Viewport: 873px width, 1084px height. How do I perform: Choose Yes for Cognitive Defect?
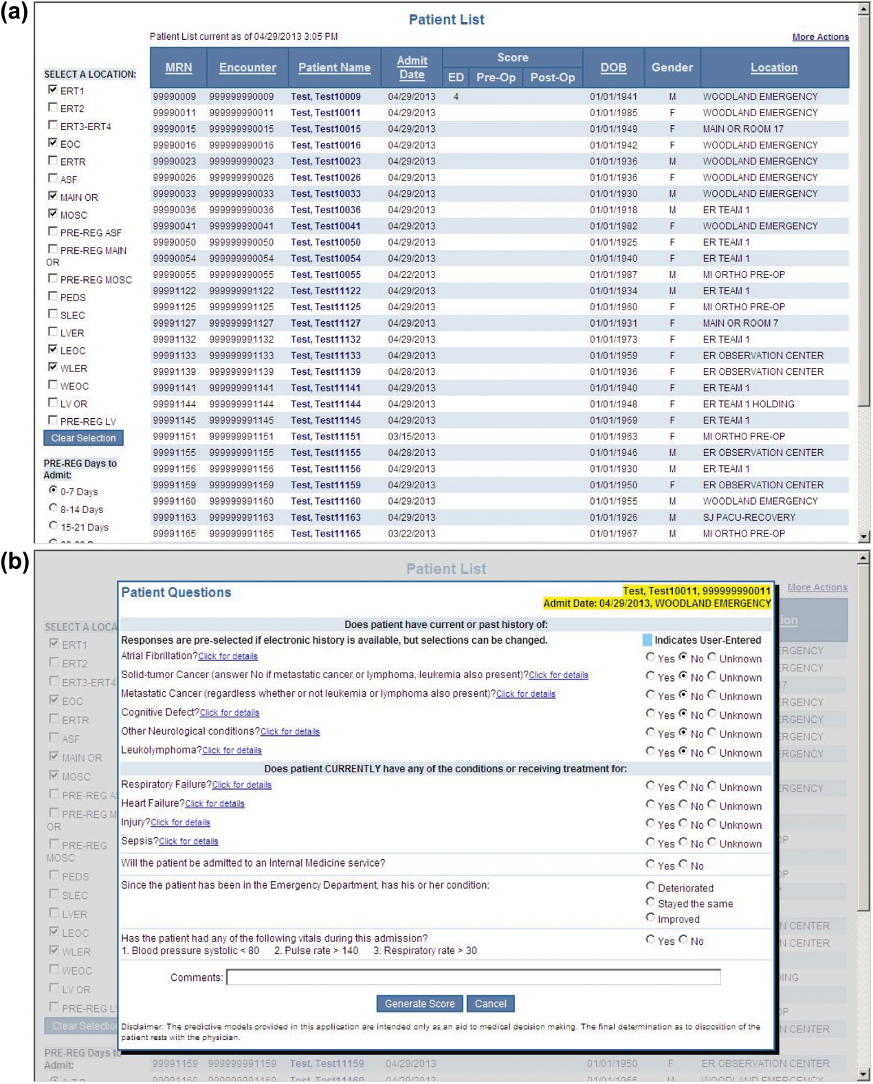(650, 714)
